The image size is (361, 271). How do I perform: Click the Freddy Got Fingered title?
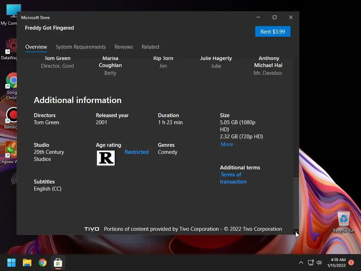click(x=49, y=28)
